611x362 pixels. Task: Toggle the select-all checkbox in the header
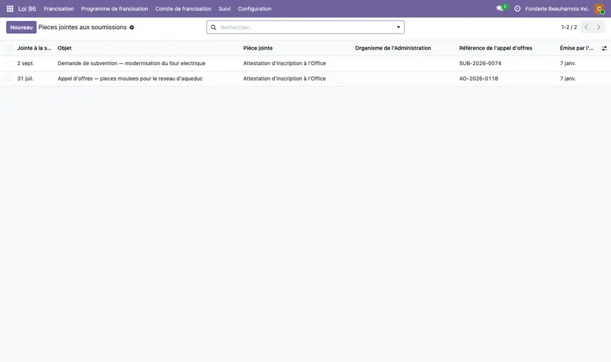point(9,48)
